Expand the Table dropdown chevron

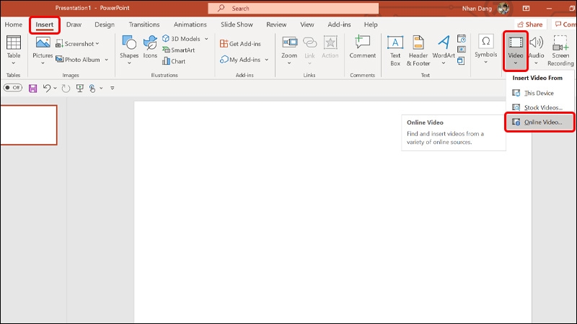[14, 63]
